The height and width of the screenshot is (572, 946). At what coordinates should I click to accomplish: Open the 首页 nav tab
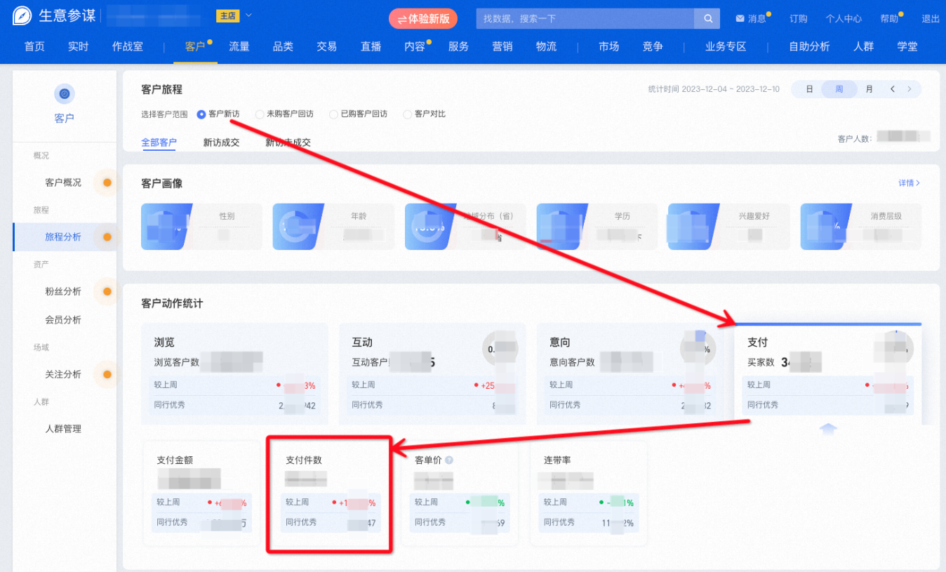pos(34,46)
